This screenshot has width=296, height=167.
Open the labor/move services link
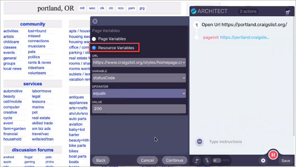pos(42,91)
